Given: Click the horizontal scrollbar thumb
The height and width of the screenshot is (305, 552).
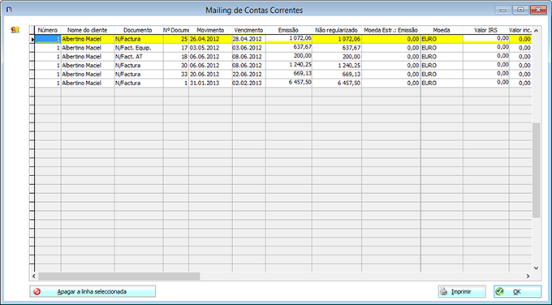Looking at the screenshot, I should tap(119, 276).
